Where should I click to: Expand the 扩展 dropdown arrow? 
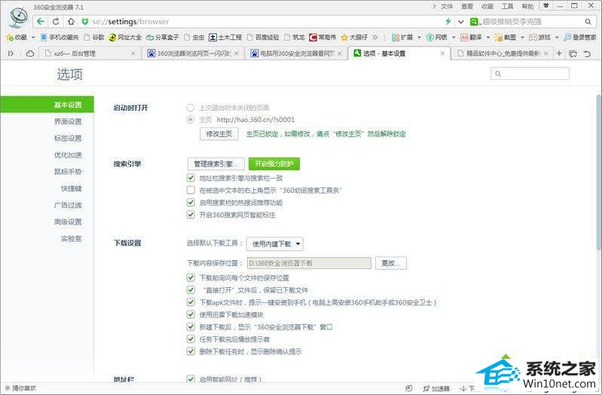click(x=419, y=37)
